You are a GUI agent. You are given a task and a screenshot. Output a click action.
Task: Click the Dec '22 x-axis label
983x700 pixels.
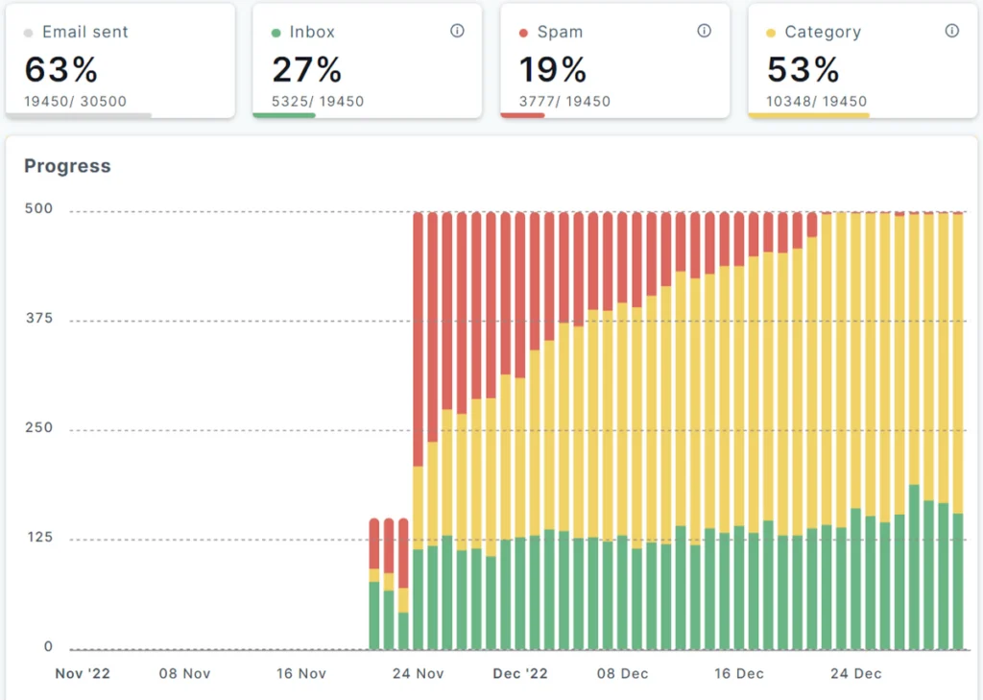(x=520, y=673)
